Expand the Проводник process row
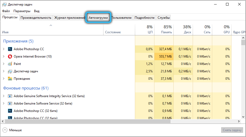246x137 pixels. [x=4, y=79]
